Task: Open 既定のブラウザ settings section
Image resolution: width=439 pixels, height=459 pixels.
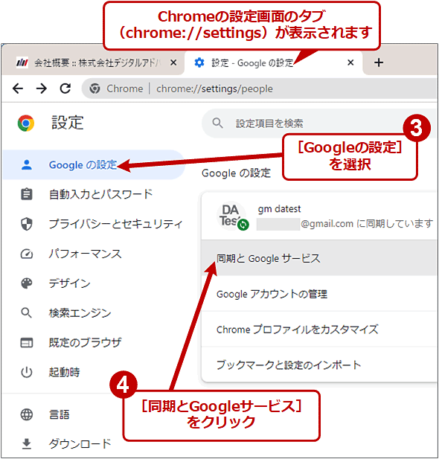Action: point(94,342)
